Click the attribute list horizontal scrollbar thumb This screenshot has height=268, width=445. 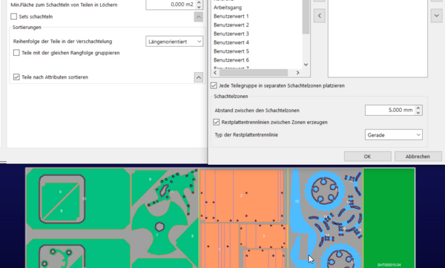click(x=253, y=73)
